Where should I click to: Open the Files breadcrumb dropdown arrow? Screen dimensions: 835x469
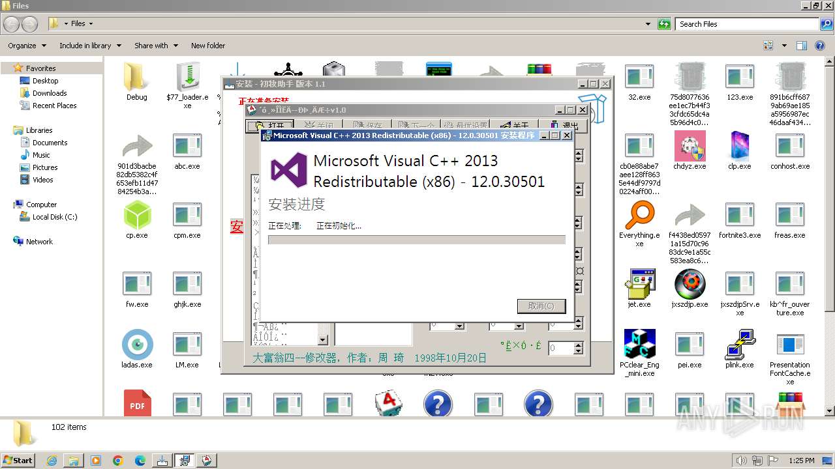pyautogui.click(x=91, y=24)
